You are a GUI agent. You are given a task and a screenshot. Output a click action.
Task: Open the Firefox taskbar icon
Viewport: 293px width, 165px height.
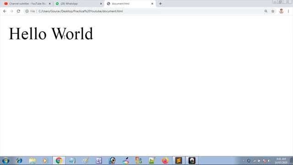[x=165, y=161]
